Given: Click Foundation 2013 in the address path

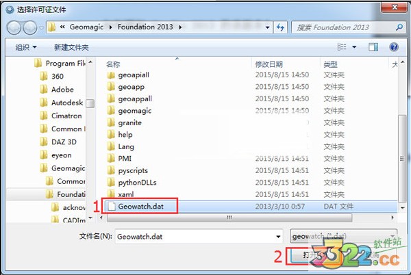Looking at the screenshot, I should (x=145, y=27).
